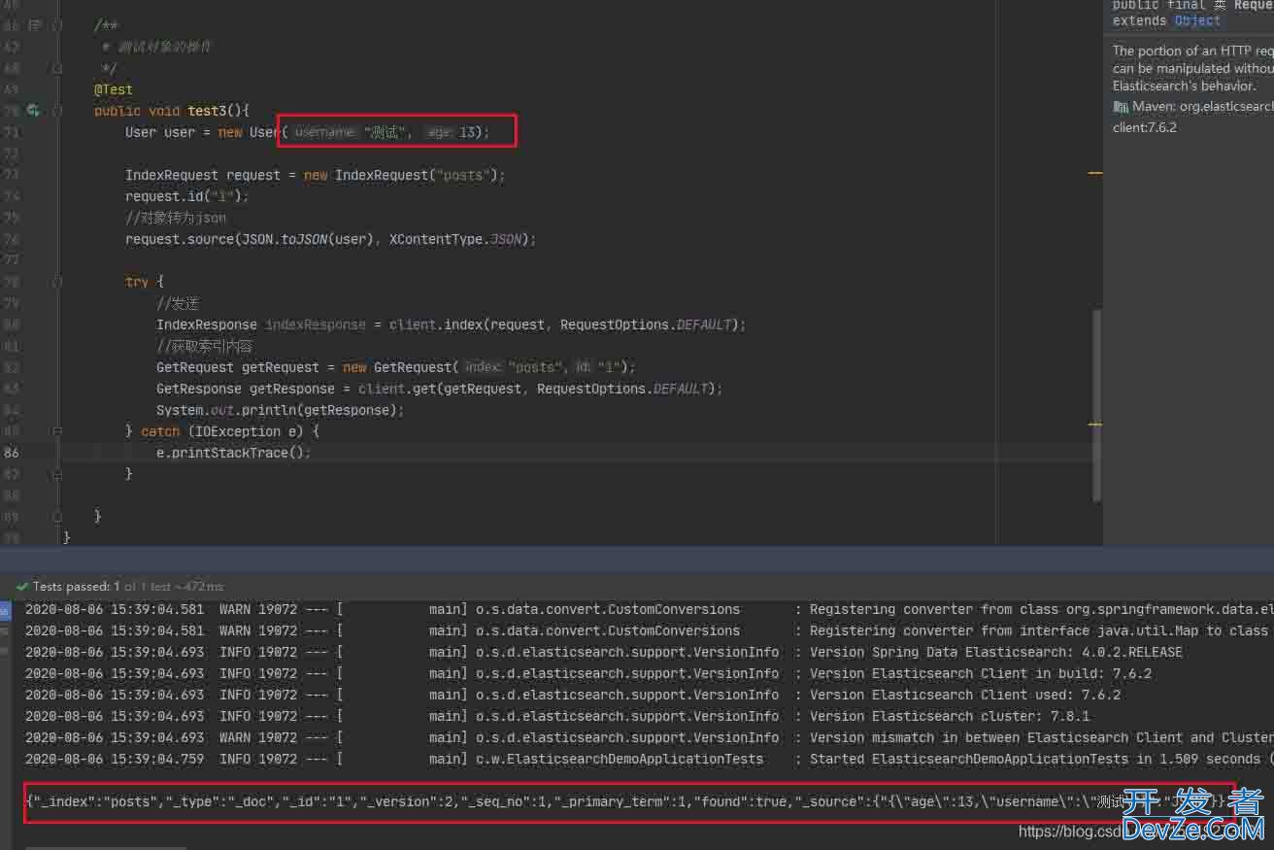1274x850 pixels.
Task: Click 'Registering converter from class org.springframework' log line
Action: click(x=1041, y=609)
